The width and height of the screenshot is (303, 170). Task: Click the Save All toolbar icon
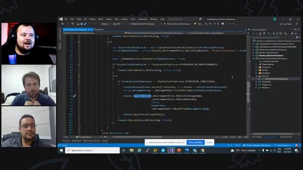coord(85,24)
